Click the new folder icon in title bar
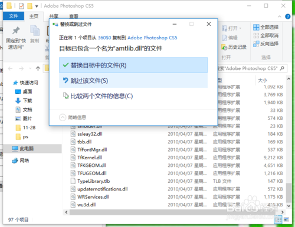 pos(30,6)
